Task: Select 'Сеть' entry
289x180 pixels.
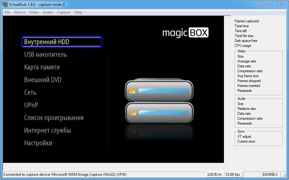Action: 30,92
